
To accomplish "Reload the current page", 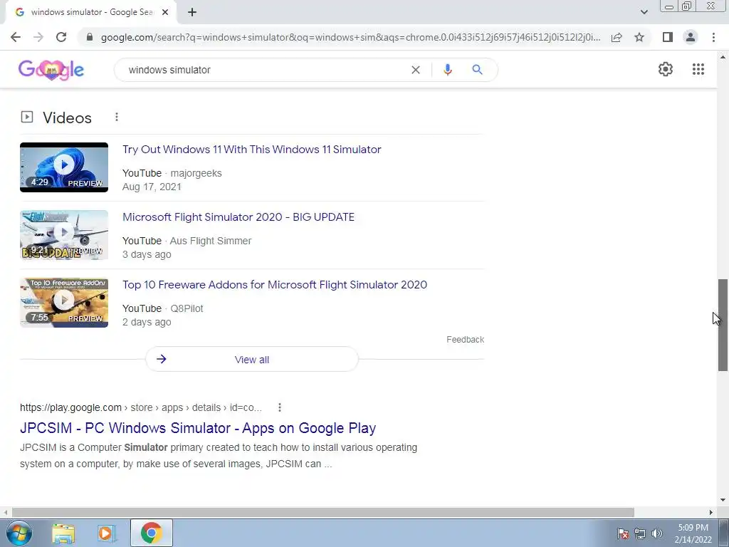I will pos(61,37).
